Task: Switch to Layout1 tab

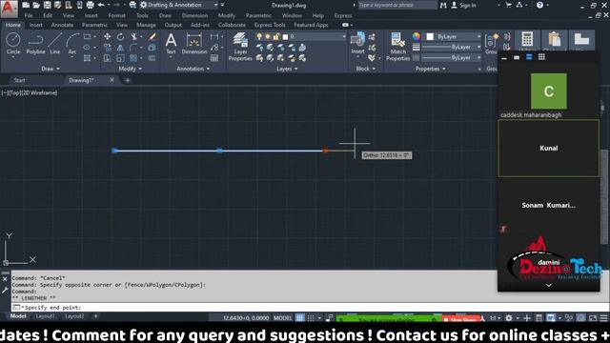Action: [x=45, y=316]
